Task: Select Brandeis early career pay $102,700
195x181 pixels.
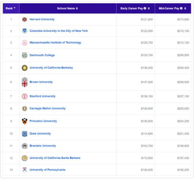Action: pyautogui.click(x=147, y=146)
